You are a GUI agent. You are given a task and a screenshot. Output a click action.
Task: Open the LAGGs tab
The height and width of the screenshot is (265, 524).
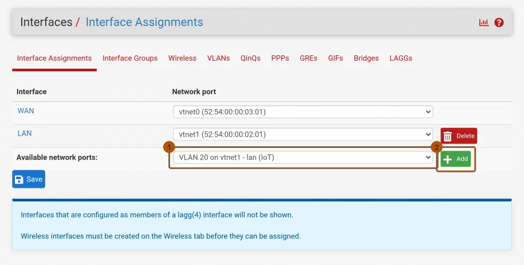click(401, 58)
